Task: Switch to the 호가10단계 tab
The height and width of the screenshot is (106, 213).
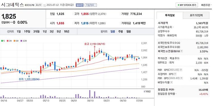Action: click(x=196, y=15)
